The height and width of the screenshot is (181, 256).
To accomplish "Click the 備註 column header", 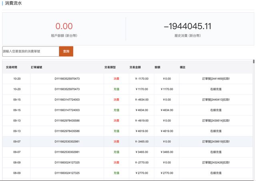I will coord(182,68).
